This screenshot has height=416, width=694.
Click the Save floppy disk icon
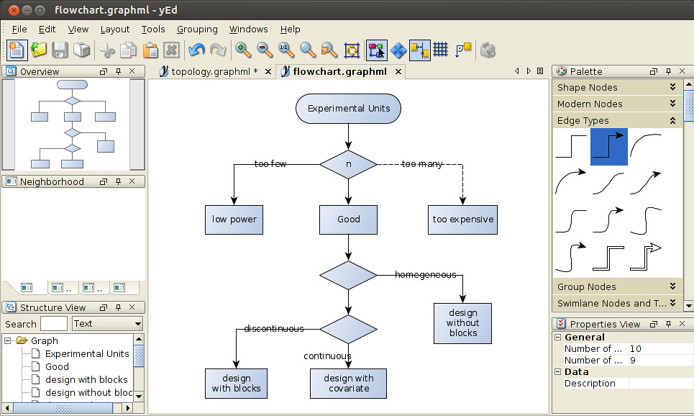[60, 50]
